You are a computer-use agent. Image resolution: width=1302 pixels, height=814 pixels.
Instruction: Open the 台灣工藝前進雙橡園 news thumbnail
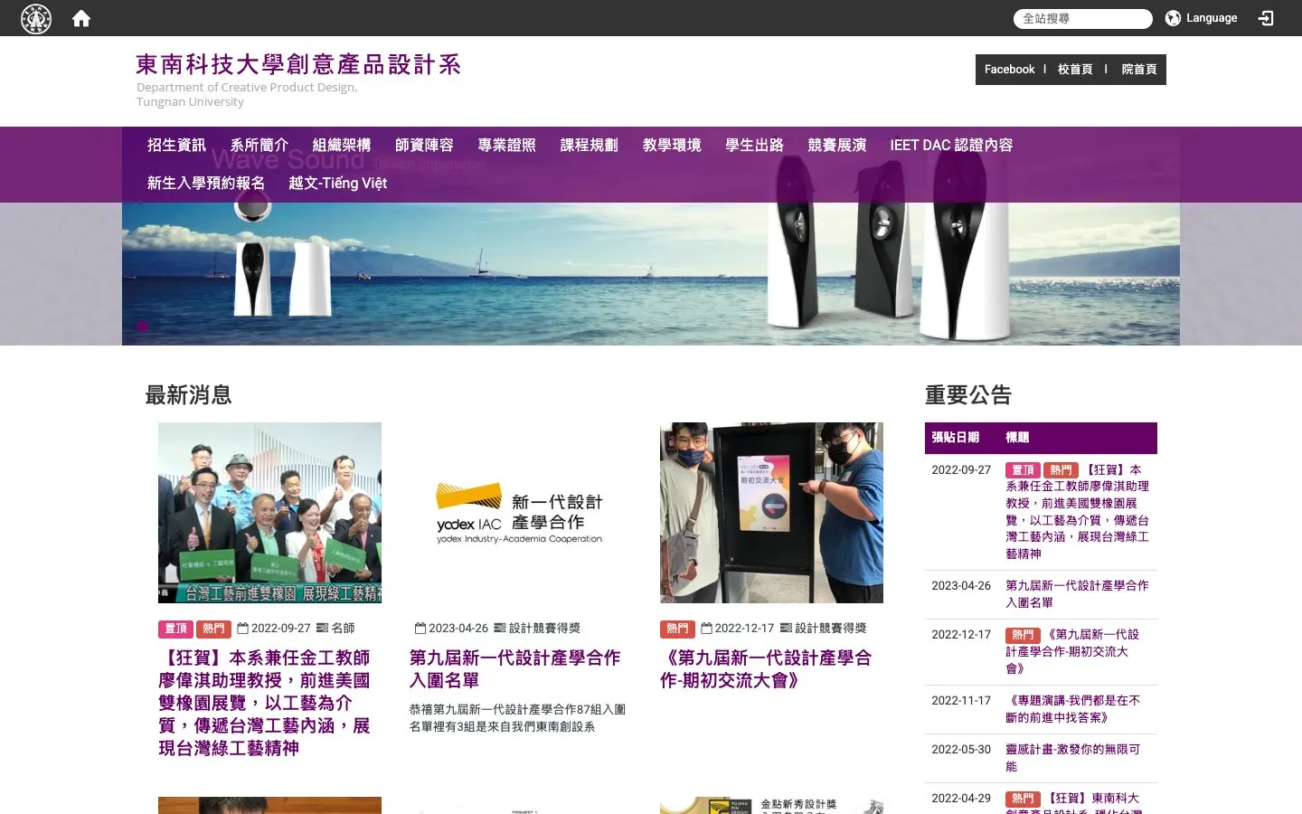point(269,513)
